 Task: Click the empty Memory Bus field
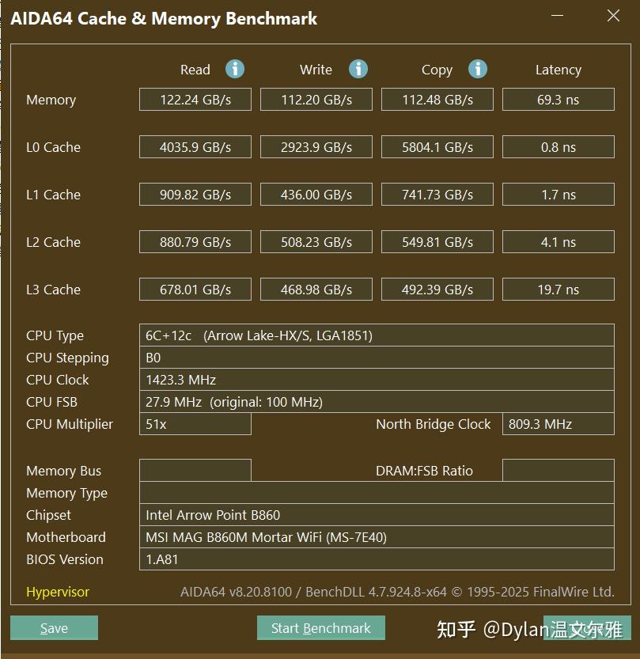pos(195,470)
